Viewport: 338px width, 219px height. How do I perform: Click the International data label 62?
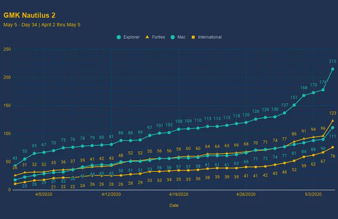pyautogui.click(x=313, y=164)
